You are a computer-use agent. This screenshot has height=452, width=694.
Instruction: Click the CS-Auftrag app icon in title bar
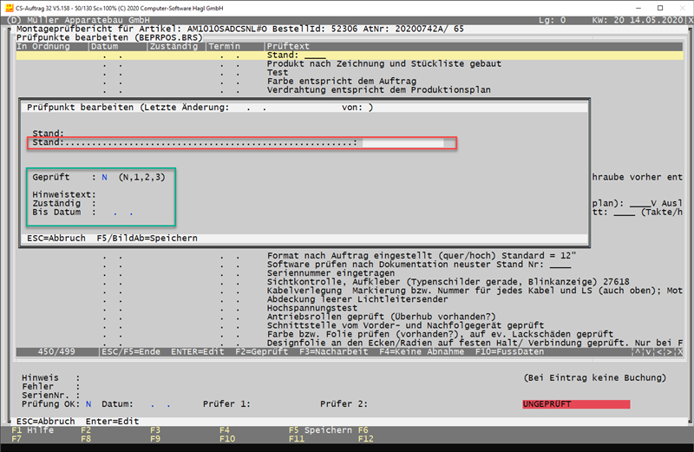pyautogui.click(x=8, y=7)
